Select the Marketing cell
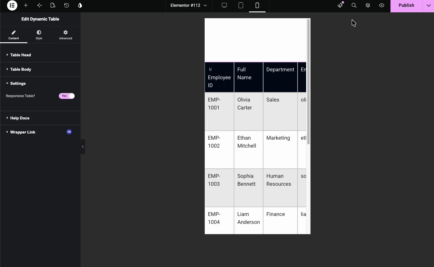 [281, 150]
